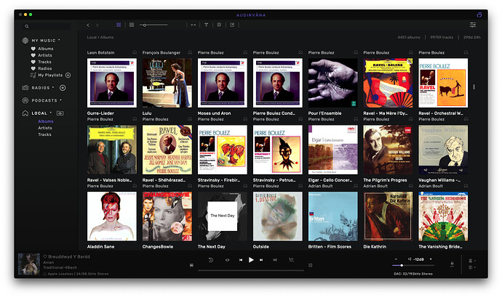
Task: Select Artists under Local
Action: 45,128
